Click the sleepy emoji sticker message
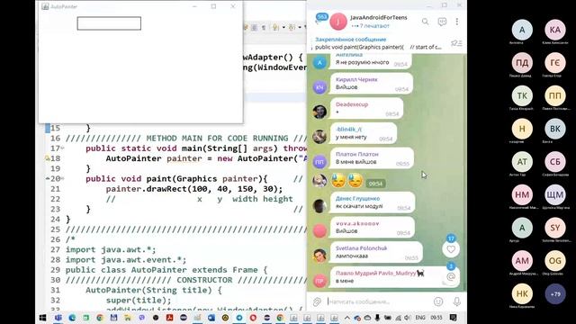Screen dimensions: 576x324 (346, 181)
